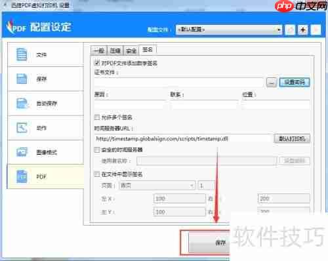Click the 使用者名称 input field
The height and width of the screenshot is (261, 328).
point(207,161)
